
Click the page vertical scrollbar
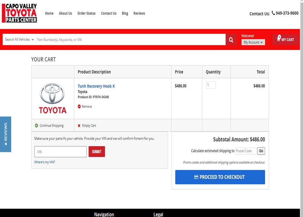point(302,108)
